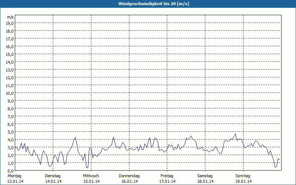Screen dimensions: 296x185
Task: Select the 5,0 y-axis label
Action: click(x=10, y=132)
